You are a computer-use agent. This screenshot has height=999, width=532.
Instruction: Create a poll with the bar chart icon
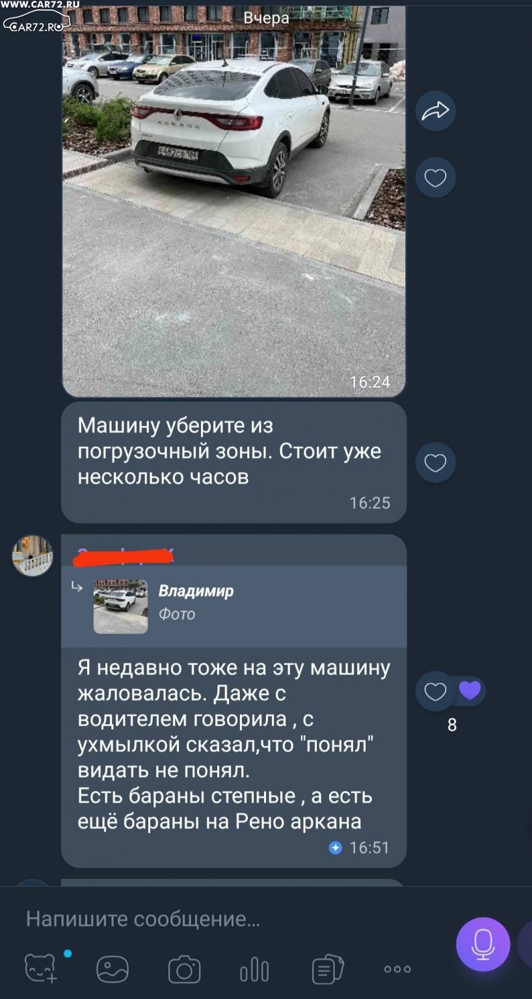(x=254, y=969)
